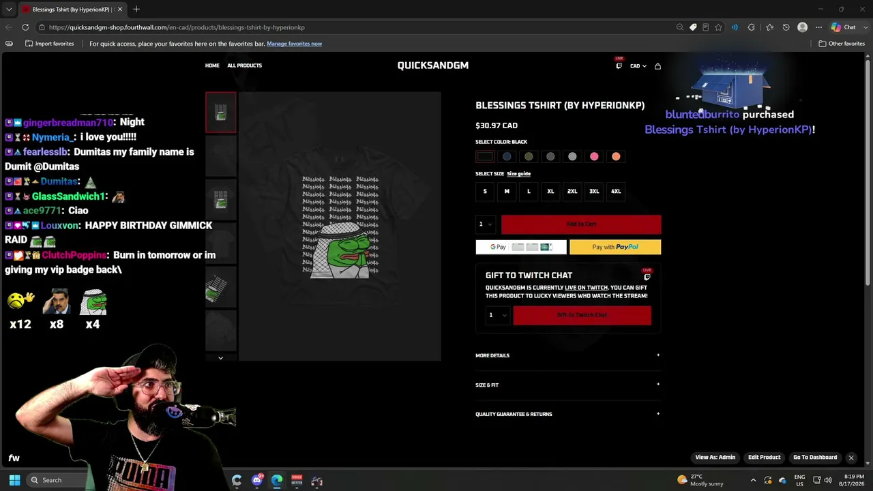Open a new browser tab

click(x=136, y=9)
